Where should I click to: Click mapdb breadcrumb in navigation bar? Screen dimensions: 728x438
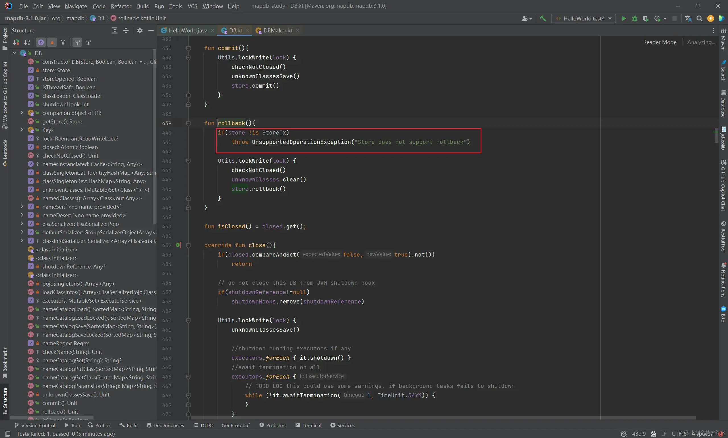(x=75, y=18)
